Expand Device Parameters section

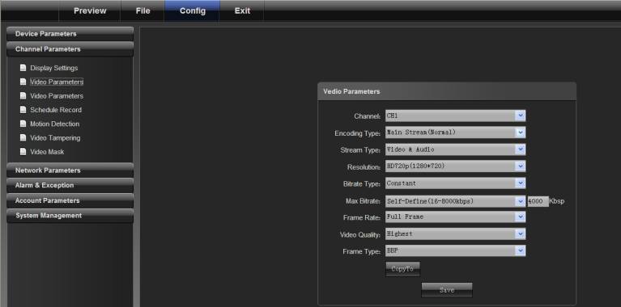coord(70,34)
